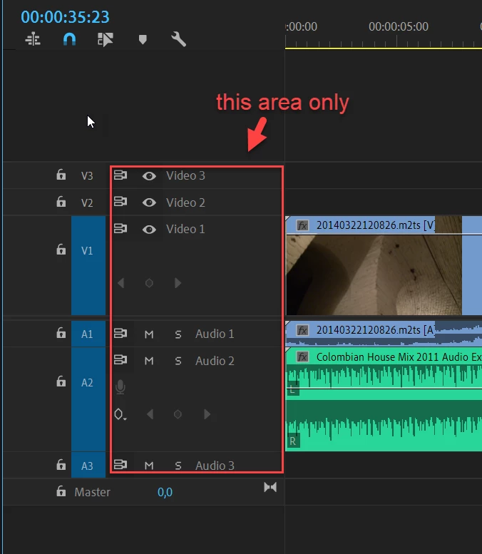The height and width of the screenshot is (554, 482).
Task: Toggle sync lock for Audio 3
Action: pyautogui.click(x=120, y=465)
